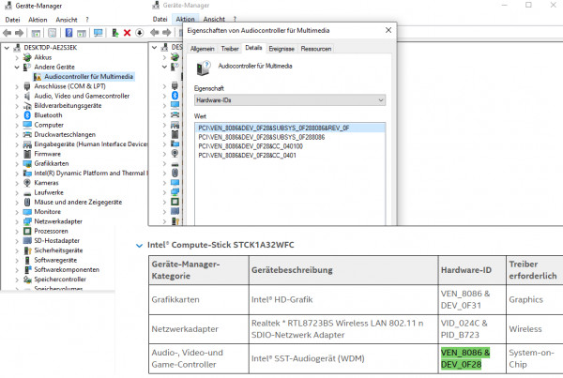563x378 pixels.
Task: Click the mouse icon beside Mäuse und andere Zeigegeräte
Action: tap(27, 202)
